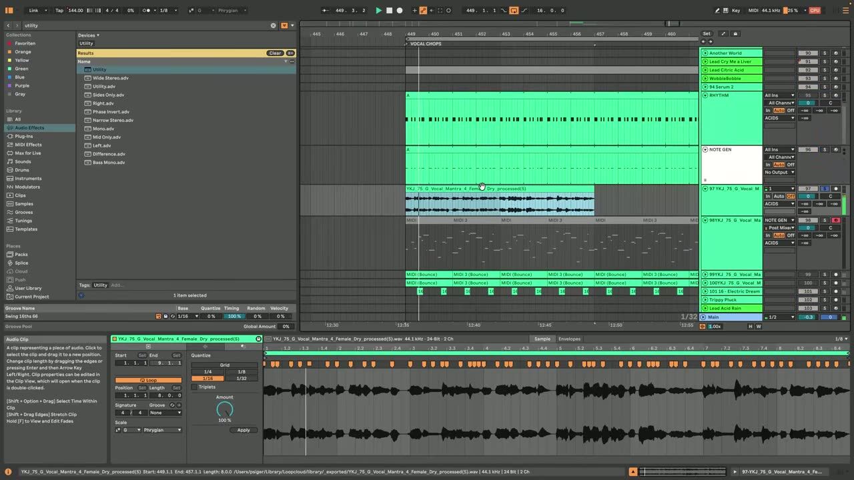The image size is (854, 480).
Task: Open NOTE GEN No Output dropdown
Action: [x=780, y=172]
